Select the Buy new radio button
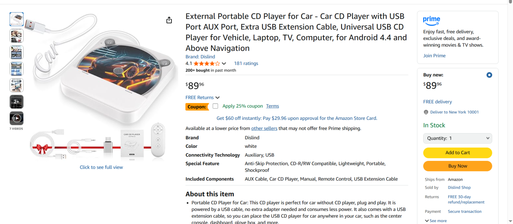This screenshot has width=513, height=224. (x=489, y=75)
